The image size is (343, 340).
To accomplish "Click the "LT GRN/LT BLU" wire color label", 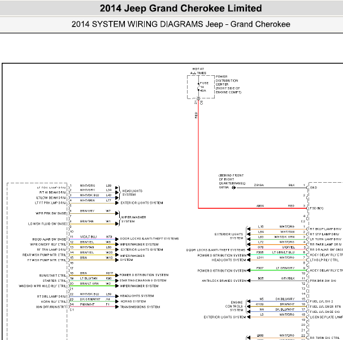I will coord(283,252).
